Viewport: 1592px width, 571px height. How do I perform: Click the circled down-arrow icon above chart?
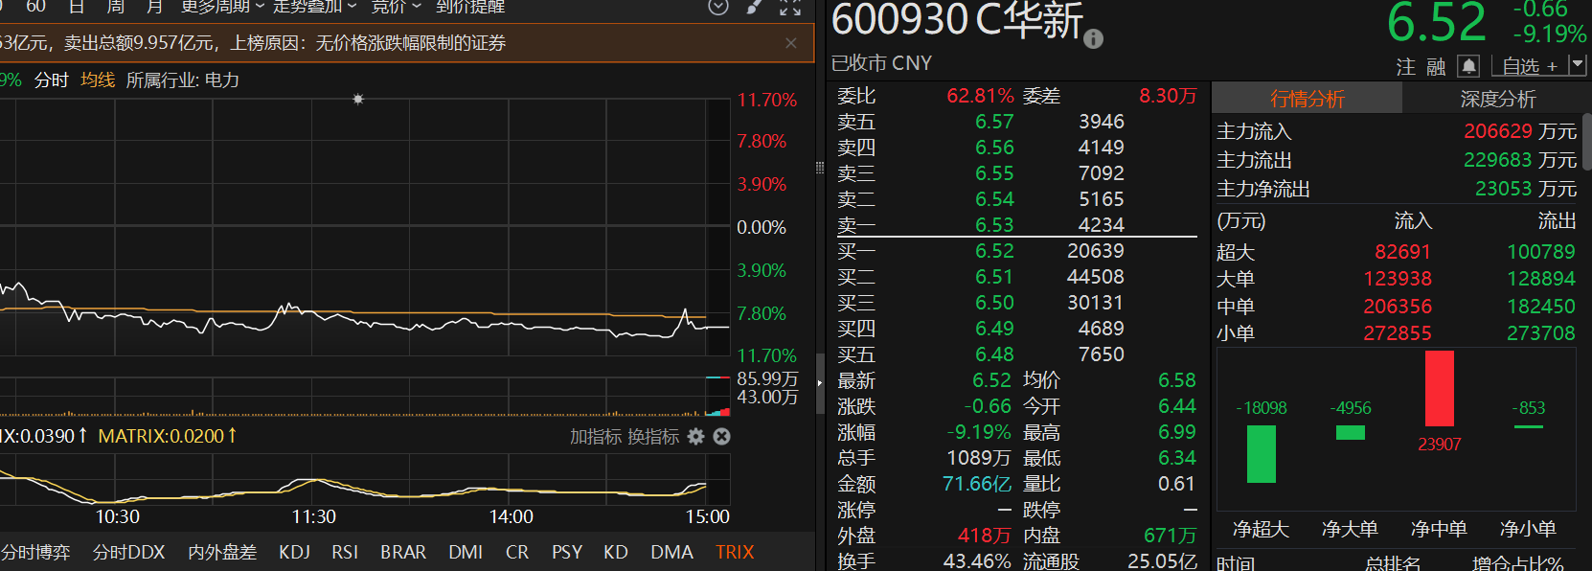718,7
